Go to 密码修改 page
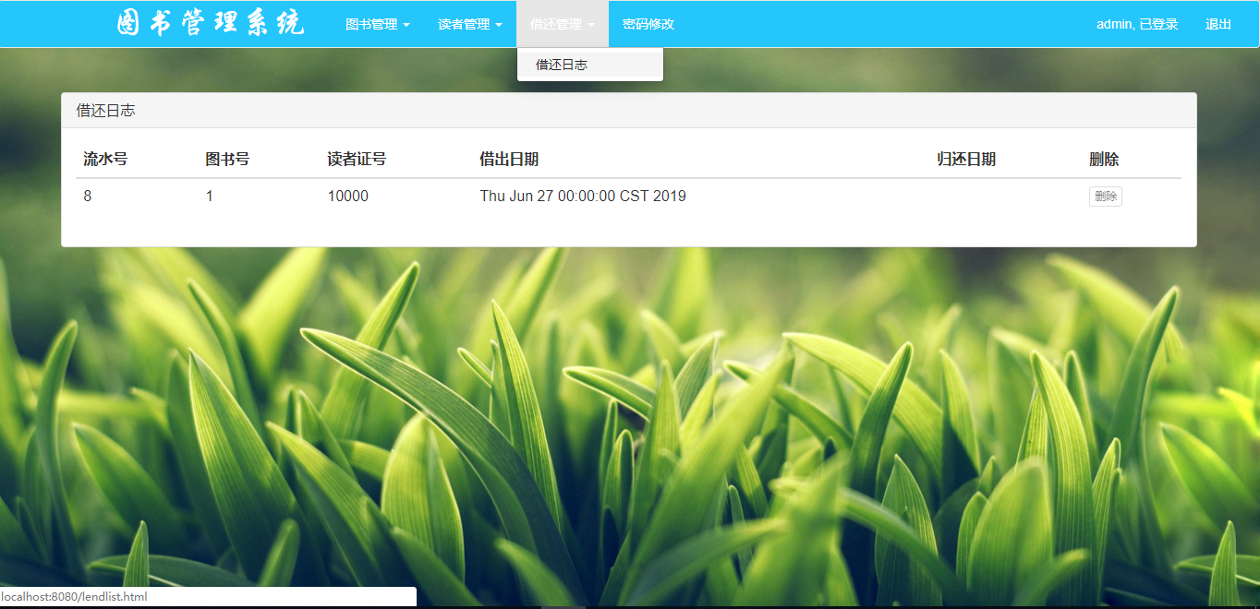 (x=648, y=24)
